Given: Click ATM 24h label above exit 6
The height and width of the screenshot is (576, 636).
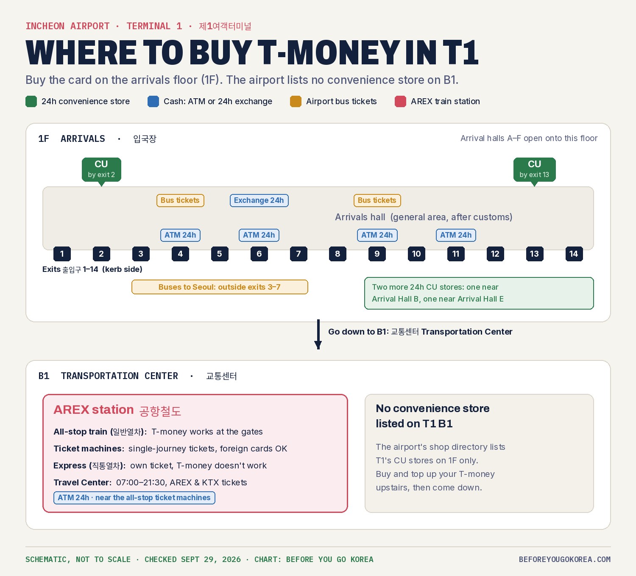Looking at the screenshot, I should tap(259, 235).
